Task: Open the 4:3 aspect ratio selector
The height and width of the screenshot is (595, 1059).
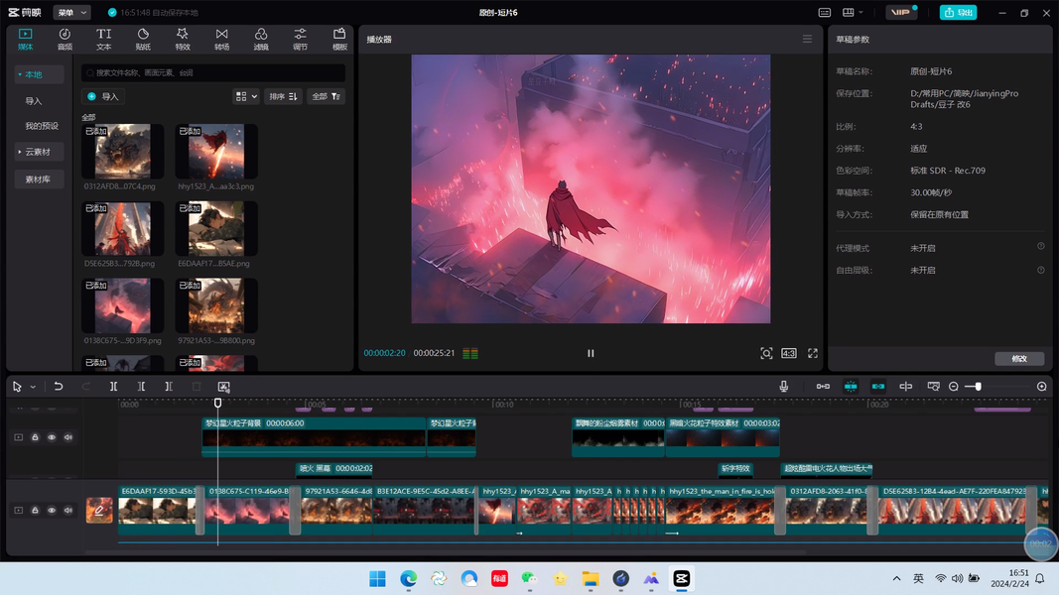Action: [x=789, y=353]
